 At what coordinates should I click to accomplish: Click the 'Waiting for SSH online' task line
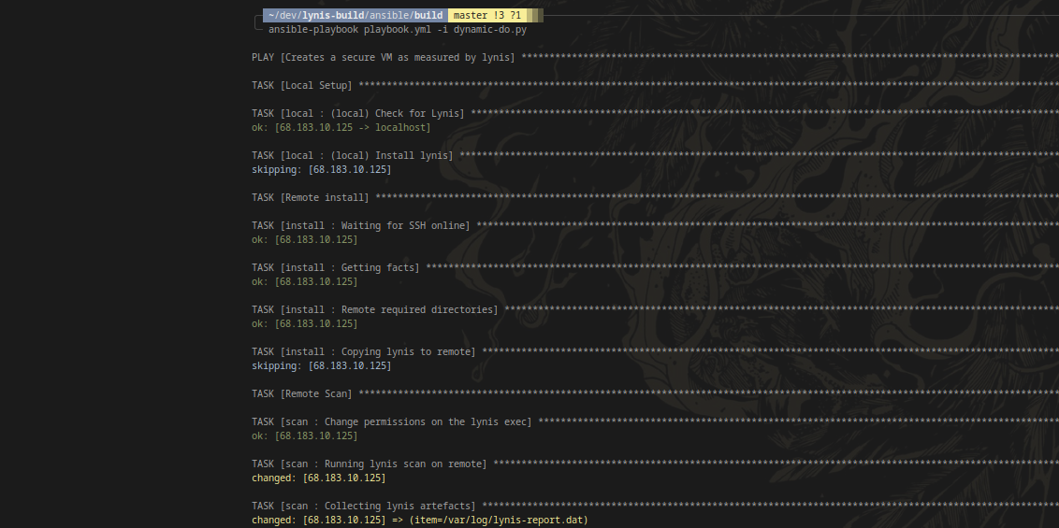pos(361,226)
